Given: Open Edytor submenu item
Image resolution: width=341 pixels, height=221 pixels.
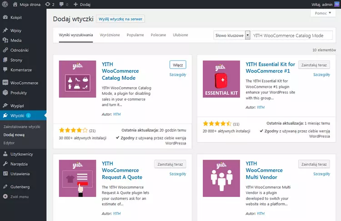Looking at the screenshot, I should 9,143.
